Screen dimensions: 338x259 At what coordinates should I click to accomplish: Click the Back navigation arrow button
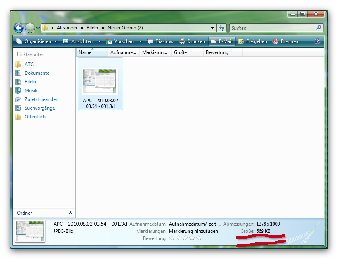[x=19, y=28]
